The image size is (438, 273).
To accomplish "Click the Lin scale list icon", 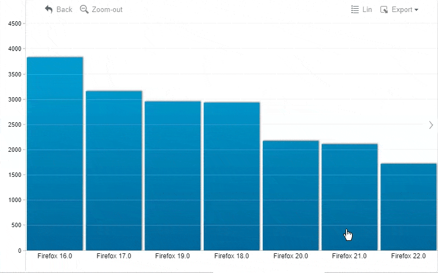I will tap(355, 9).
